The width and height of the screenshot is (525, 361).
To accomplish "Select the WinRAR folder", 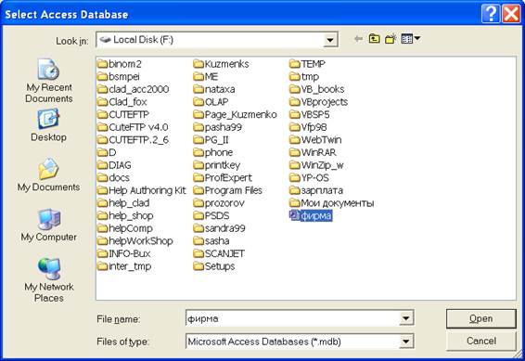I will (313, 152).
